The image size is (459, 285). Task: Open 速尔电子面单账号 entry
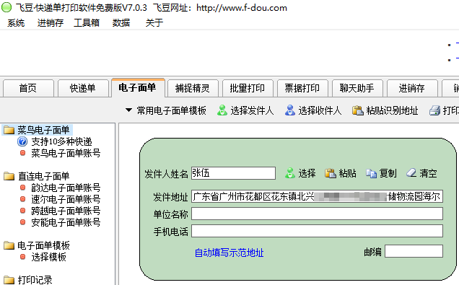[66, 199]
